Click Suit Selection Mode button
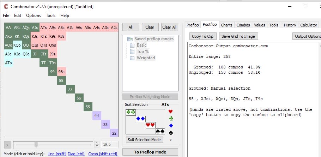Image resolution: width=321 pixels, height=157 pixels. [x=144, y=140]
